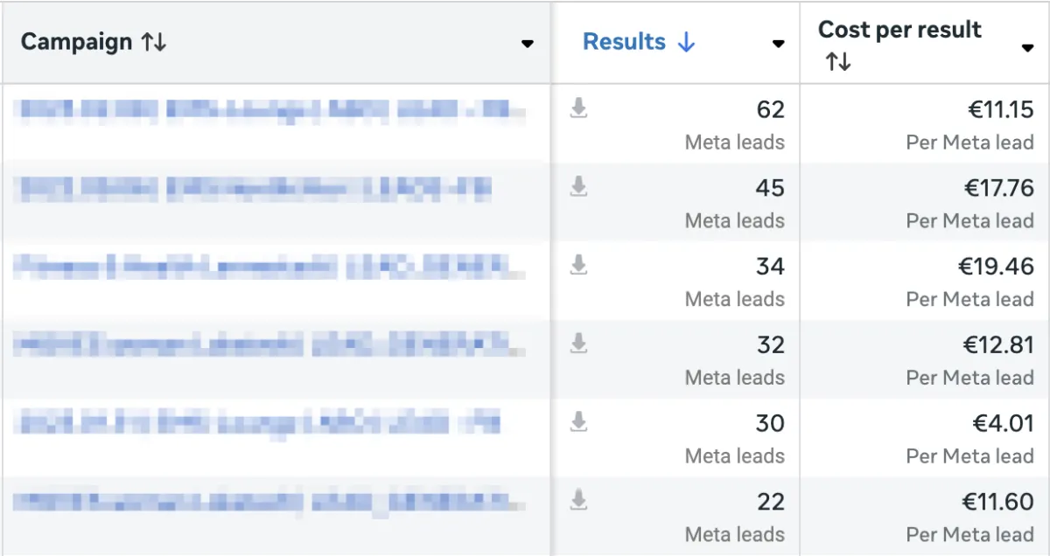Click the Campaign column sort arrows icon
Screen dimensions: 1050x556
point(153,42)
